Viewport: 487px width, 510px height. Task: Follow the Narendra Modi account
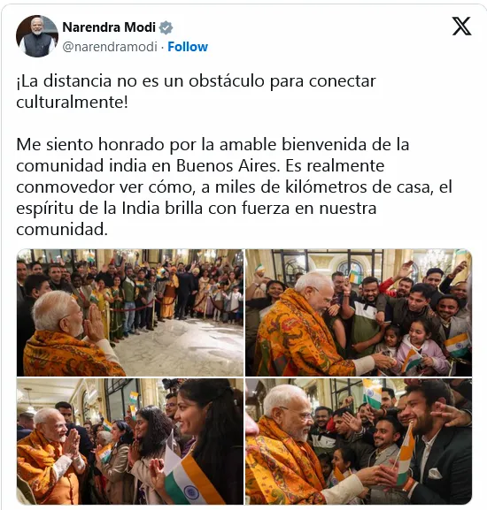point(188,47)
